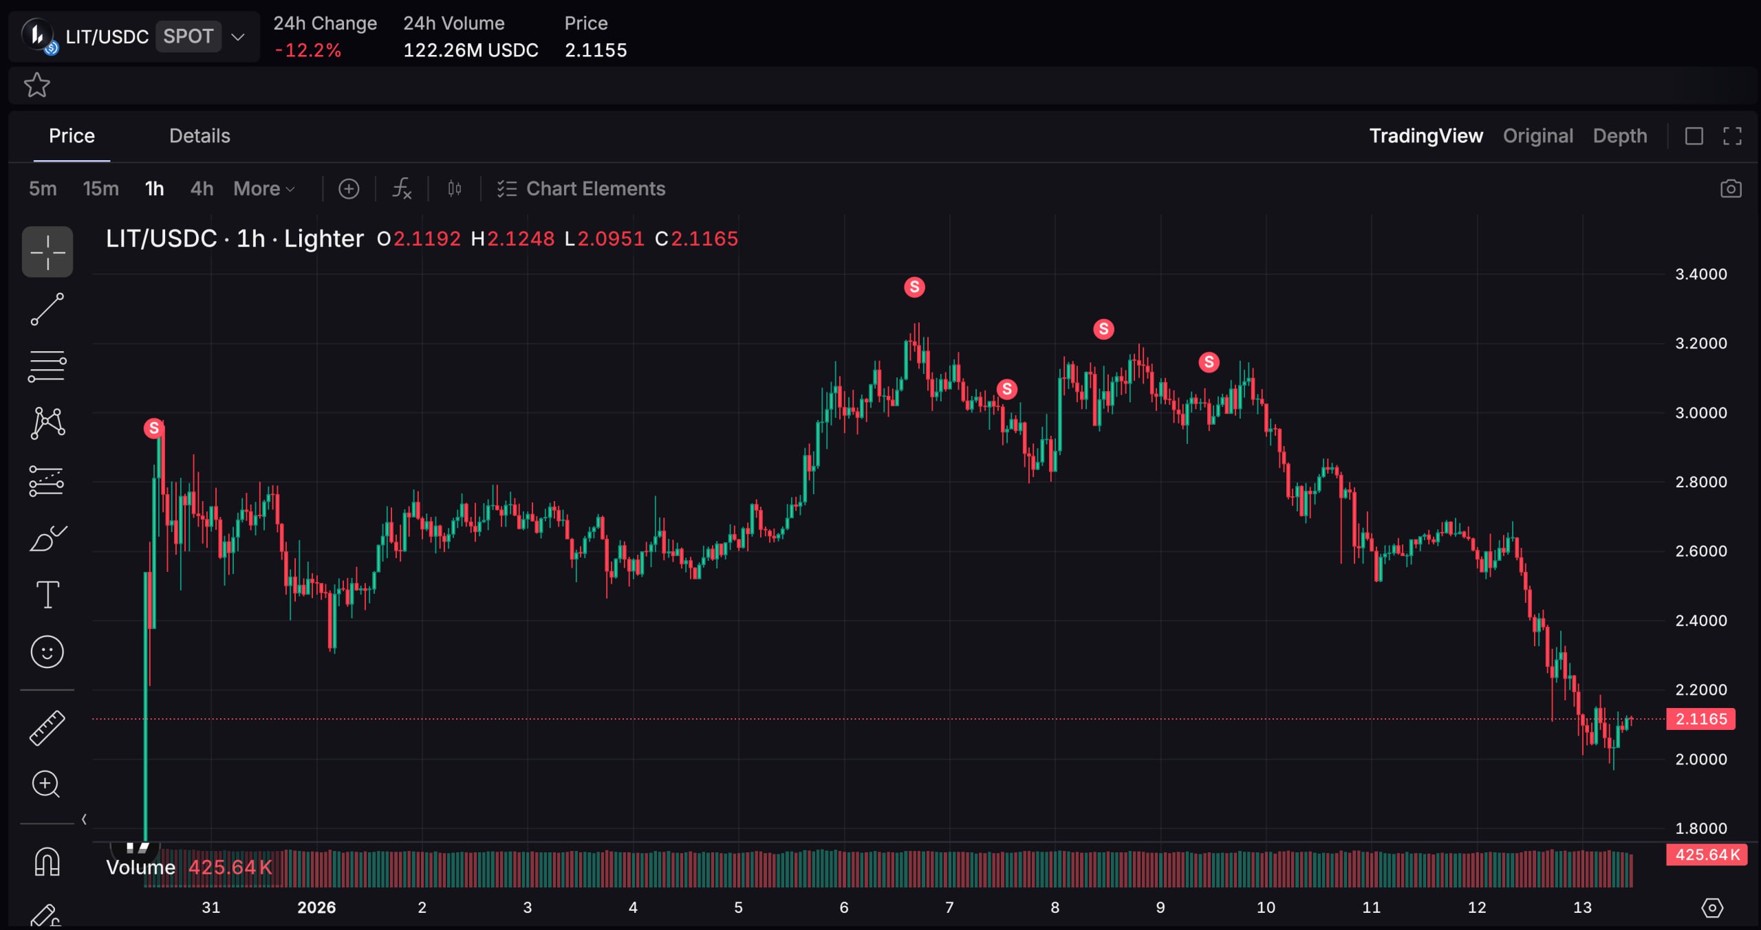1761x930 pixels.
Task: Pick the ruler measure tool
Action: [x=47, y=727]
